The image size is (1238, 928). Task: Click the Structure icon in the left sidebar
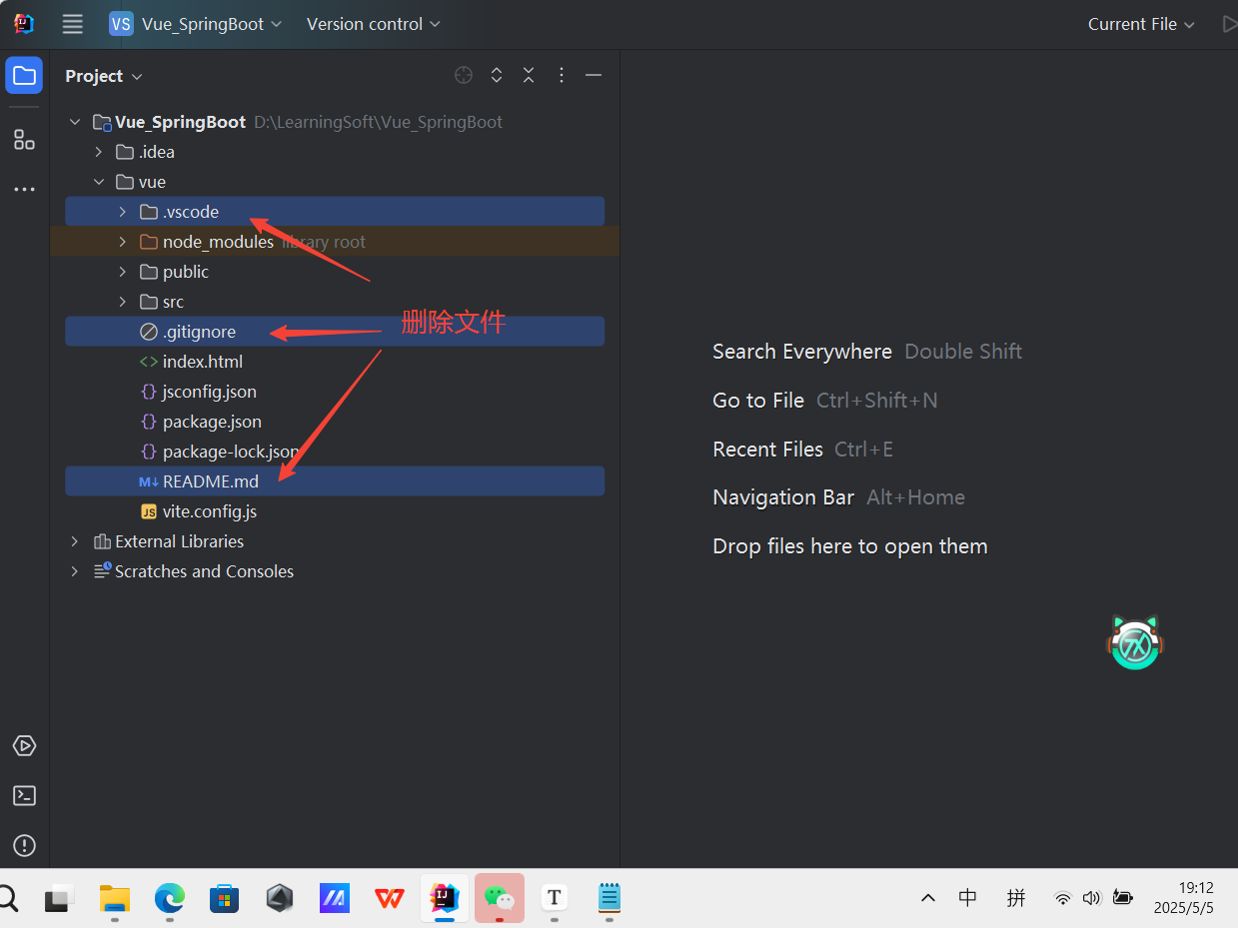click(23, 140)
